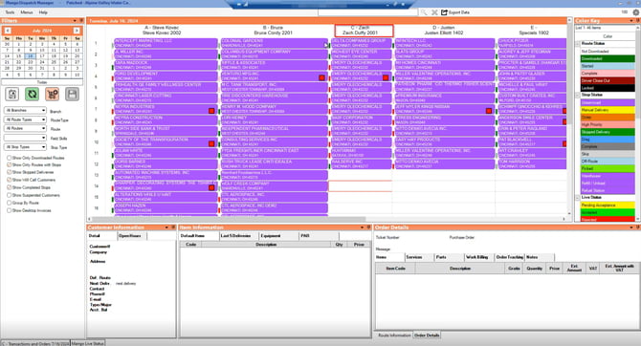641x346 pixels.
Task: Pin the Item Information panel
Action: click(x=368, y=227)
